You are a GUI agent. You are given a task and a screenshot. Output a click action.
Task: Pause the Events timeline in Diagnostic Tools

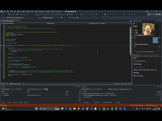134,33
